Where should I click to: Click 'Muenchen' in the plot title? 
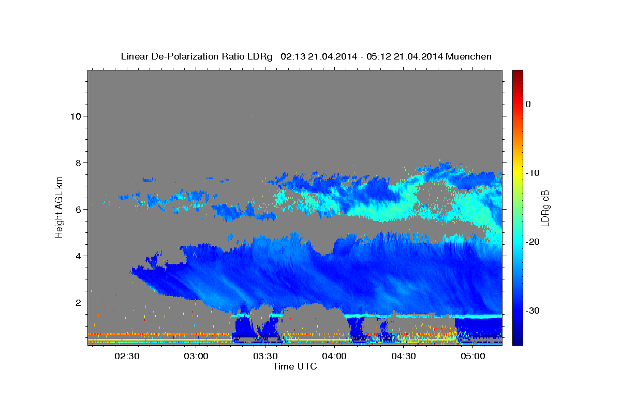pyautogui.click(x=469, y=56)
